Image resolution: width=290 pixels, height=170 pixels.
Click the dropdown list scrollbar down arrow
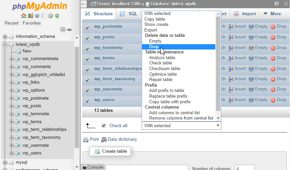pyautogui.click(x=218, y=118)
